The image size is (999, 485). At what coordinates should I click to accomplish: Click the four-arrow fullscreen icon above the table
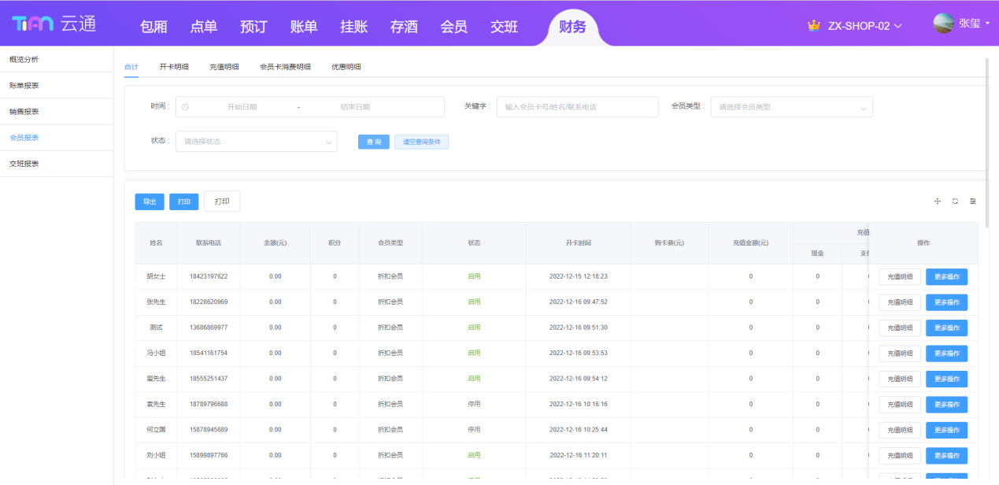pos(938,202)
